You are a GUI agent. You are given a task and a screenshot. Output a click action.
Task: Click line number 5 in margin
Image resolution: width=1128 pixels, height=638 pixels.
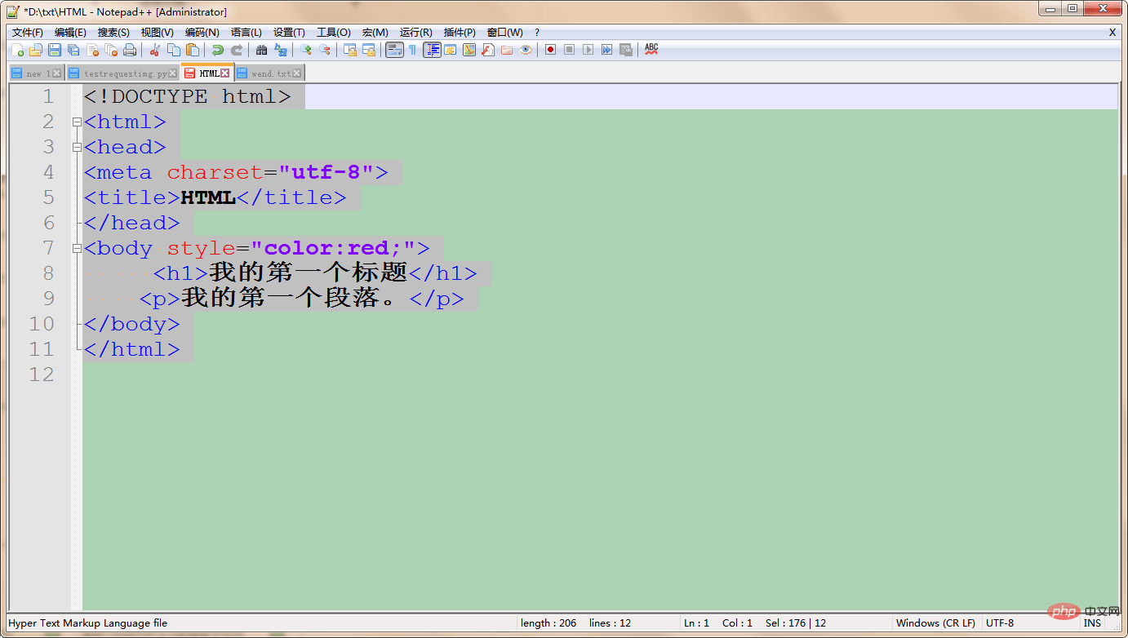[48, 198]
